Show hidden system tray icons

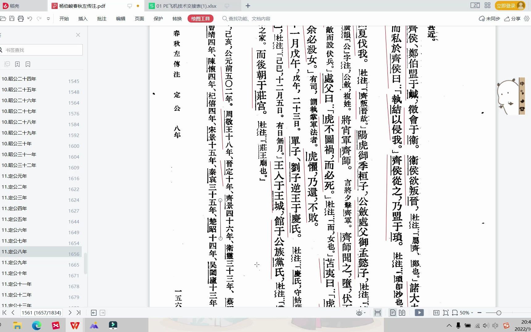tap(449, 326)
